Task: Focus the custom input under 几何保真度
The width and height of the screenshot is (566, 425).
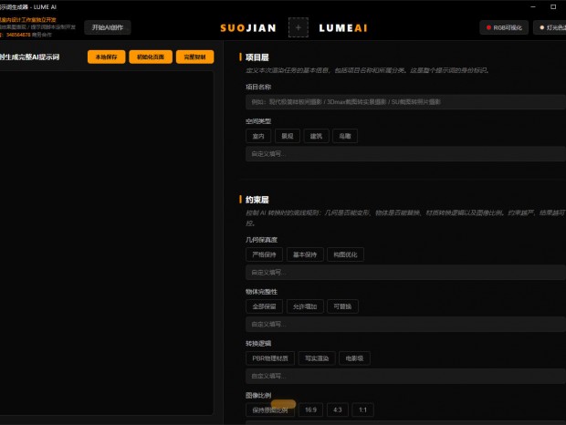Action: click(405, 273)
